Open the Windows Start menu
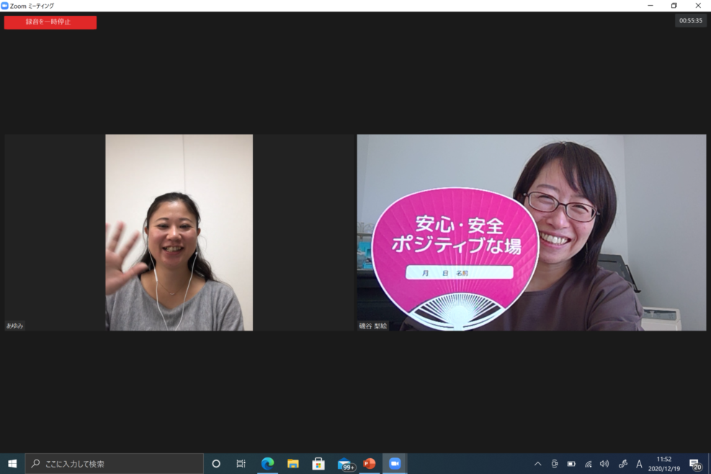The image size is (711, 474). point(12,463)
